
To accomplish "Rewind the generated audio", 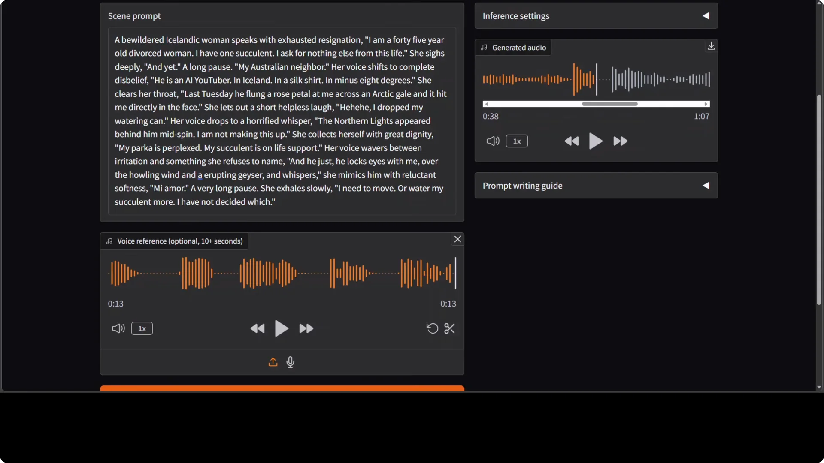I will [571, 141].
